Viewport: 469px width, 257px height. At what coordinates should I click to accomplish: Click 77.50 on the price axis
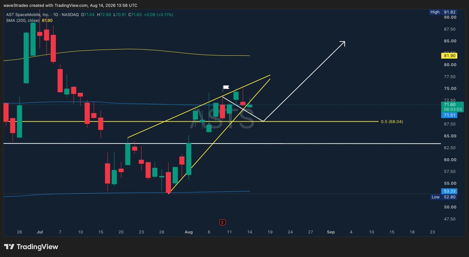(x=450, y=77)
